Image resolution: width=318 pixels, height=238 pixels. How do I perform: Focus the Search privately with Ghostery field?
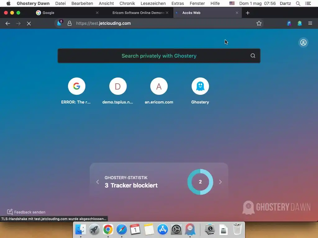(159, 56)
